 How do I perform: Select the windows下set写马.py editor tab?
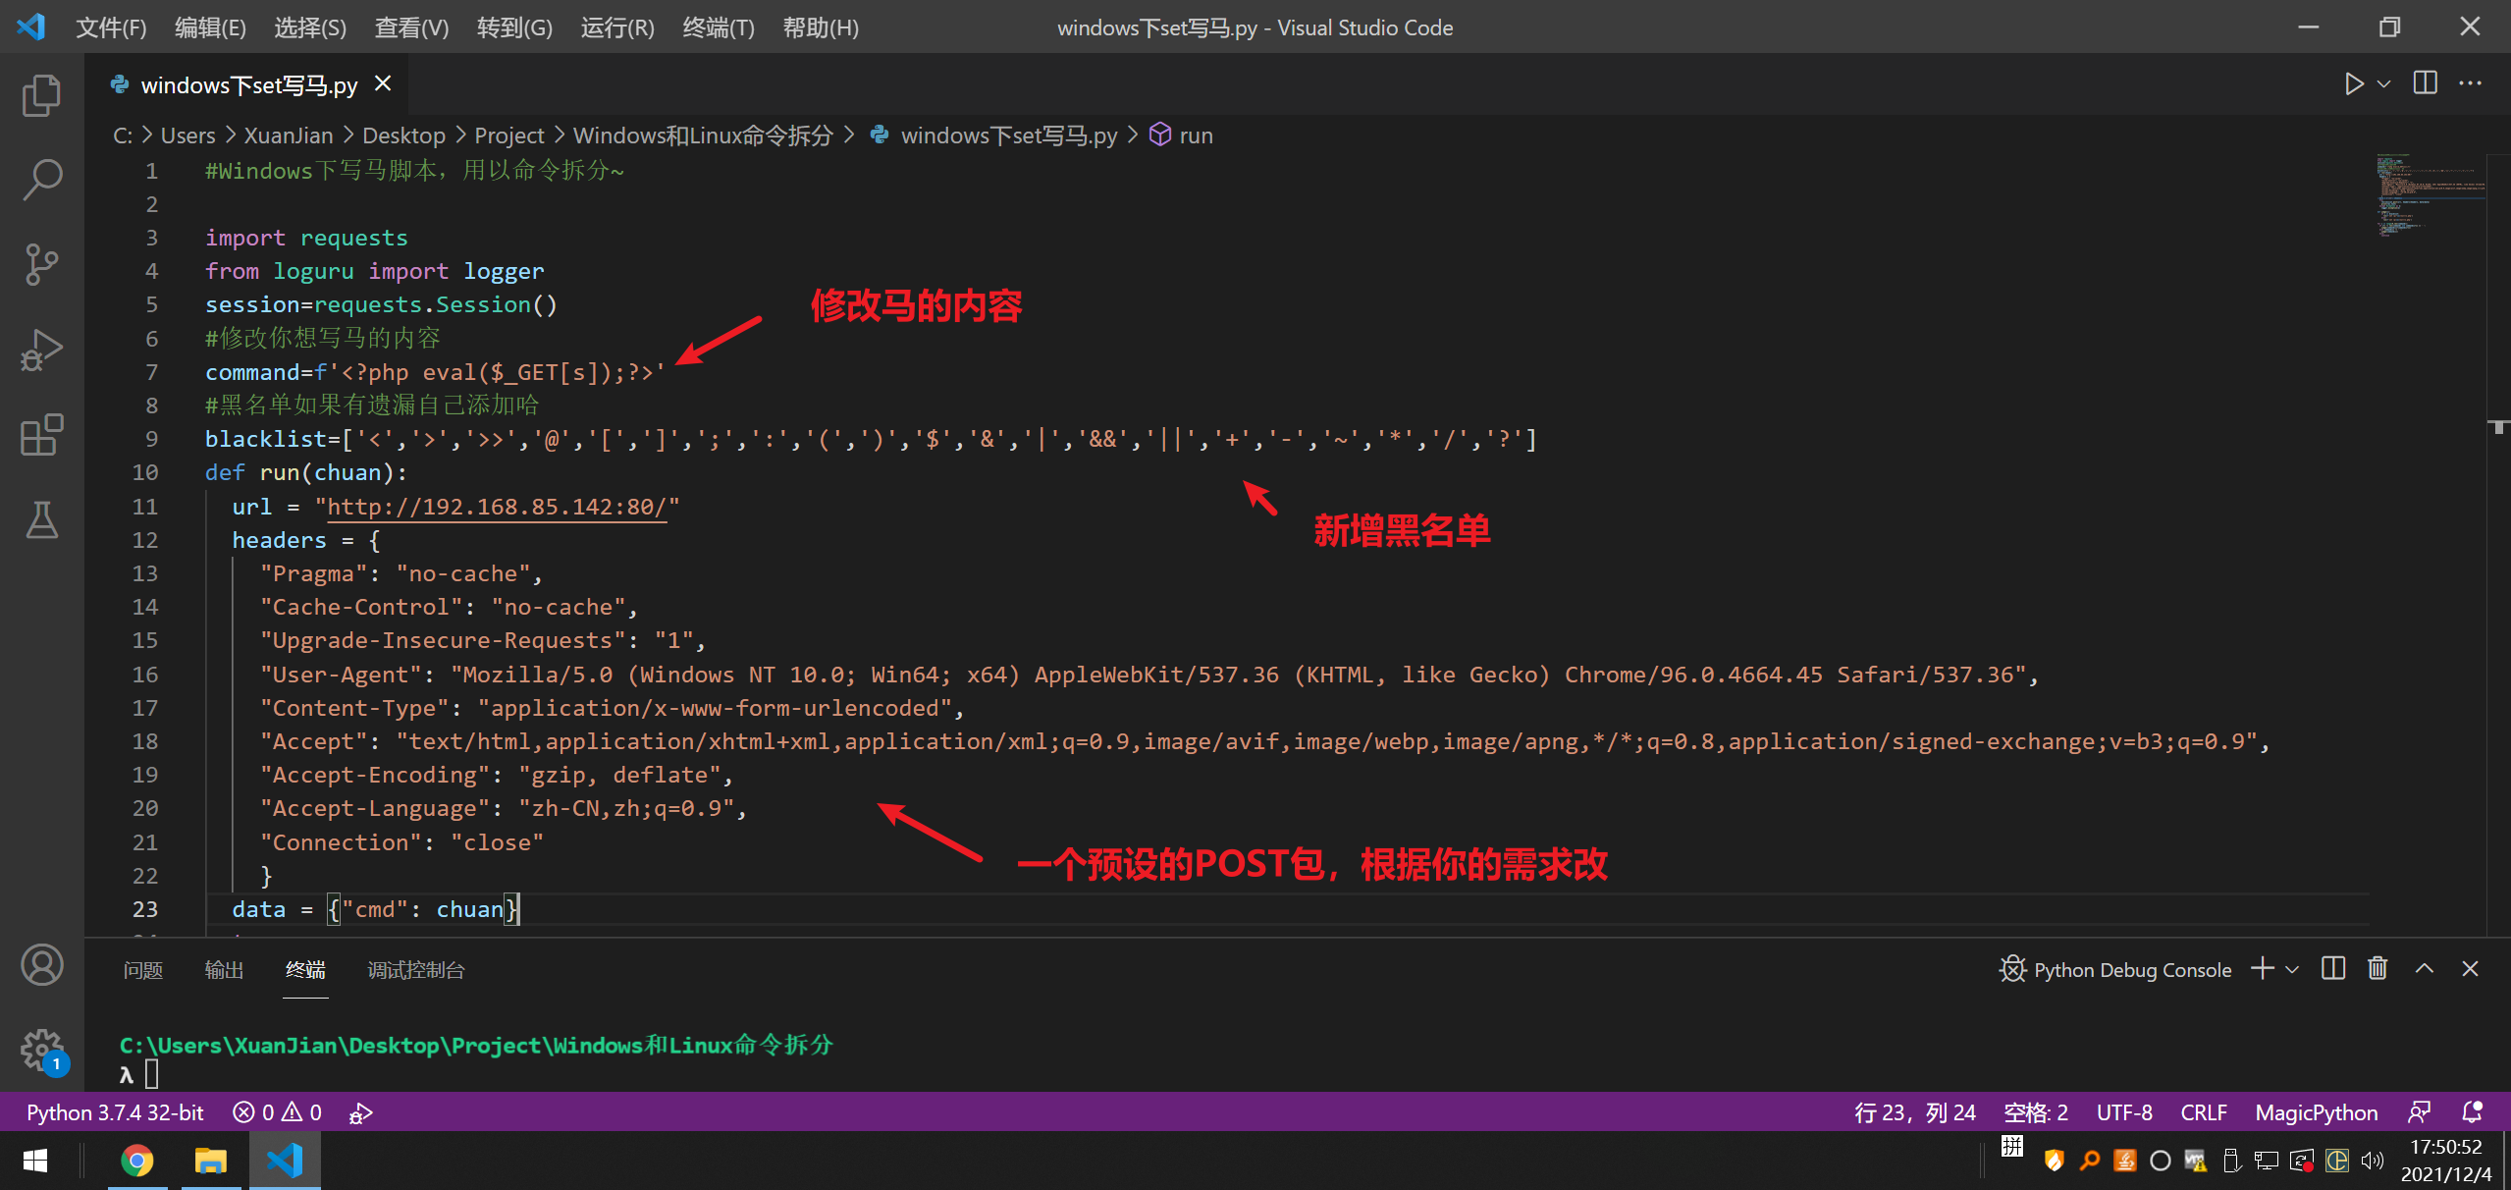249,85
